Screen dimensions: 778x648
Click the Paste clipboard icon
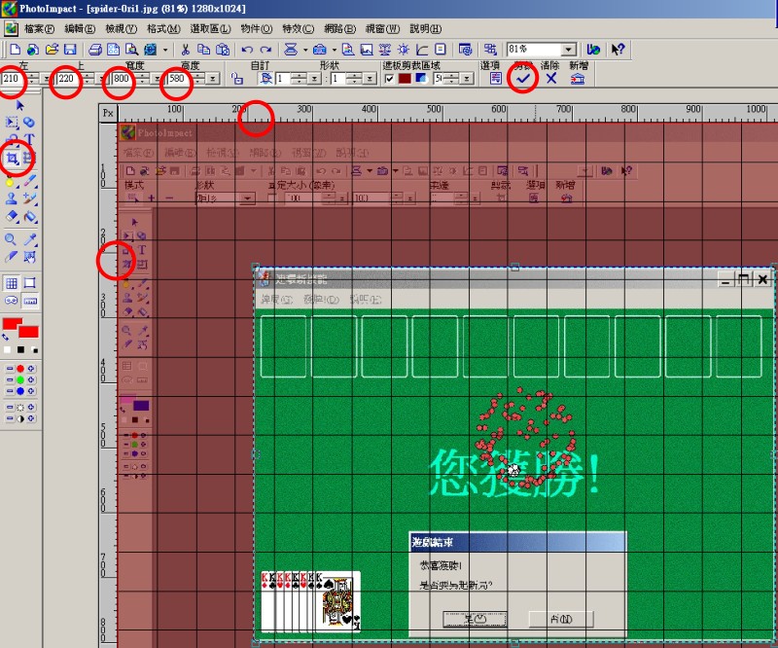point(223,50)
